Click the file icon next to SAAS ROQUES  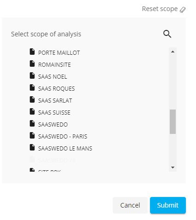coord(32,87)
